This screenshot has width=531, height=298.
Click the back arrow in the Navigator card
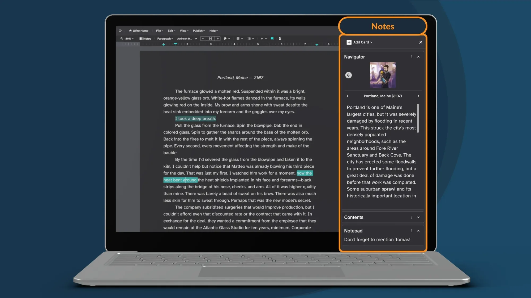pos(348,75)
